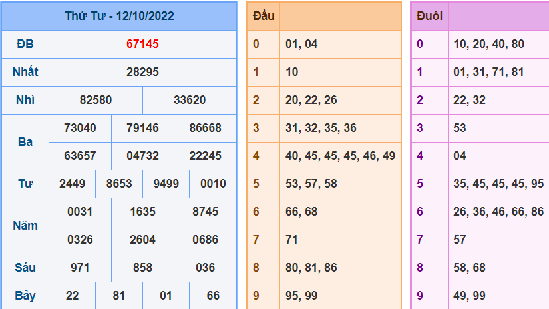Select Đuôi value '53'
This screenshot has width=549, height=309.
pos(460,128)
